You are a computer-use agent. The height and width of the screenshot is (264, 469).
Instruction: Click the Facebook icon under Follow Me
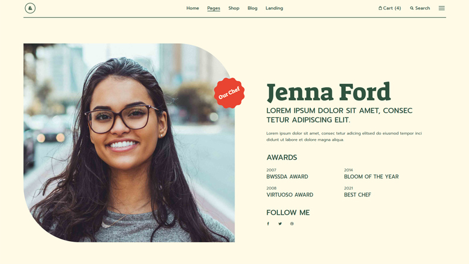click(268, 224)
